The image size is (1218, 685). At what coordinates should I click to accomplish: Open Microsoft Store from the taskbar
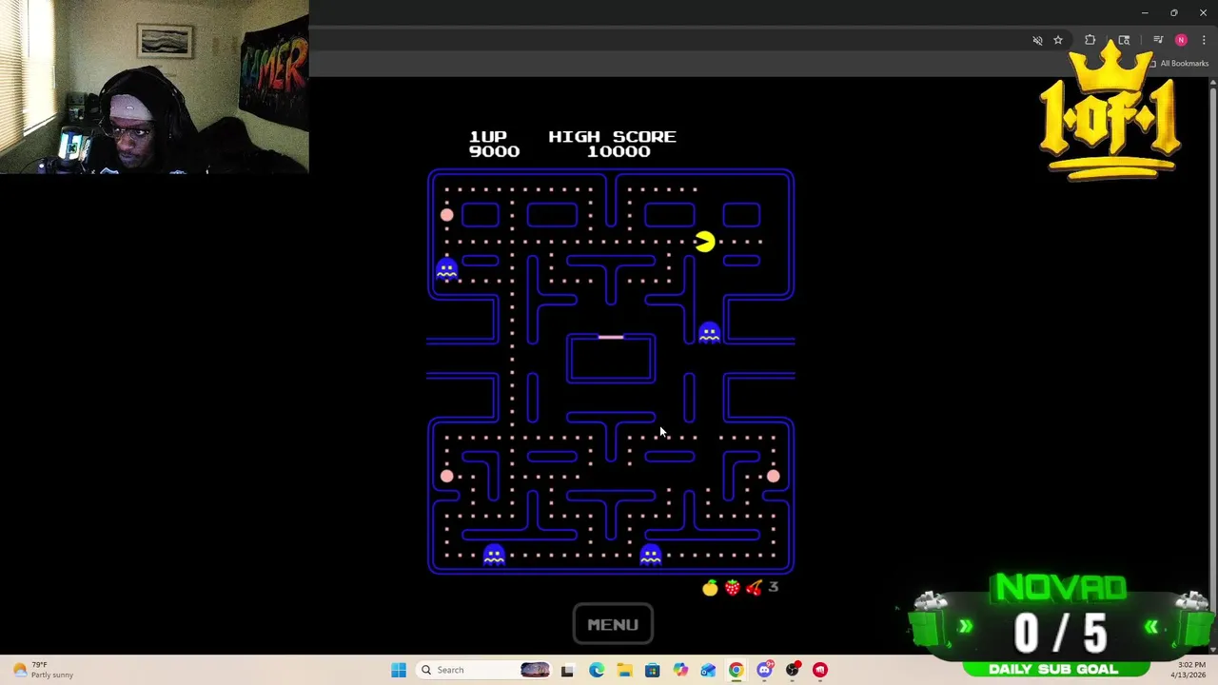coord(652,670)
